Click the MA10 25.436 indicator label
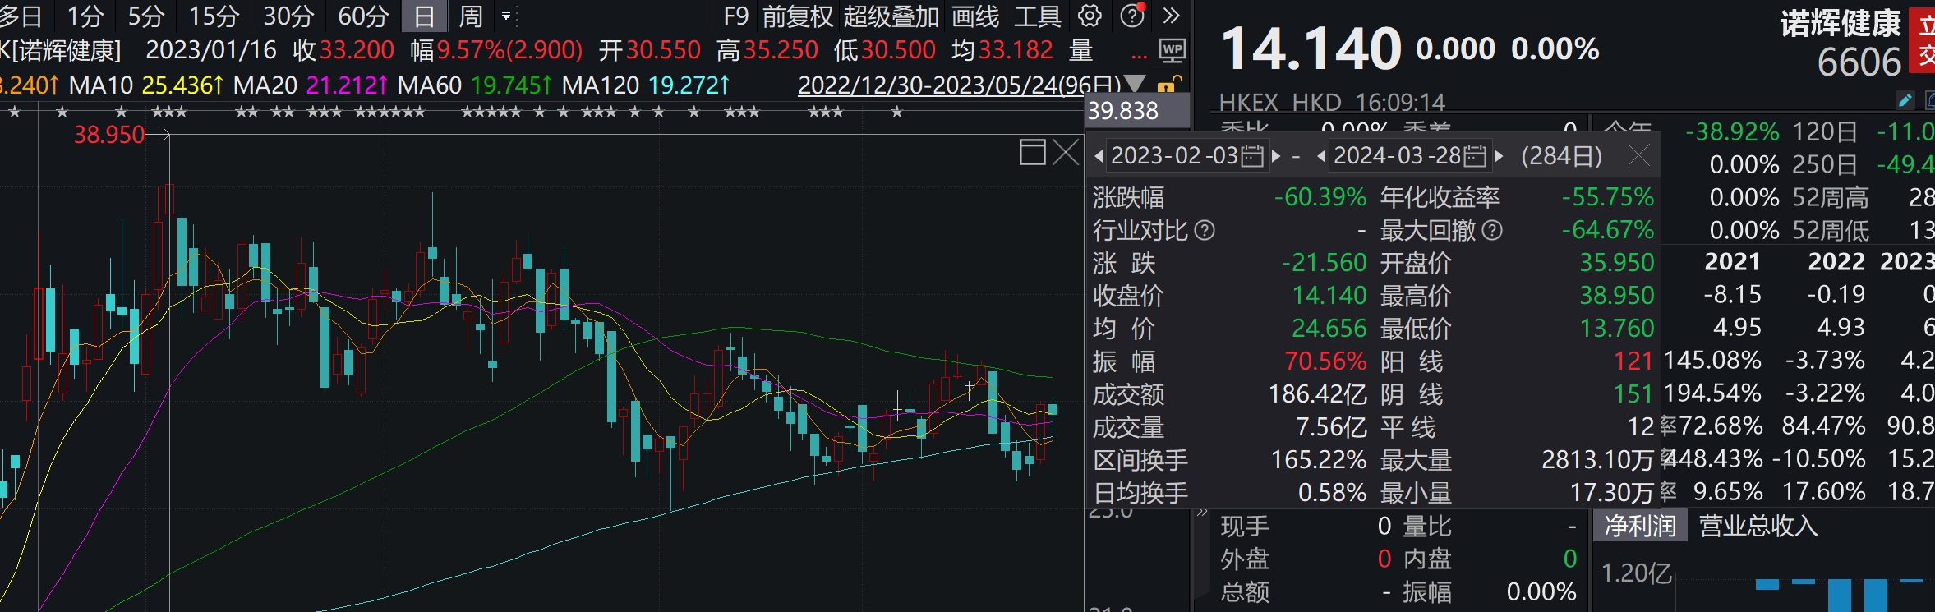 click(x=146, y=85)
